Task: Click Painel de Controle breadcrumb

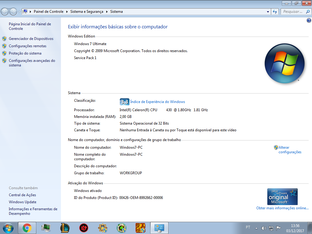Action: 48,12
